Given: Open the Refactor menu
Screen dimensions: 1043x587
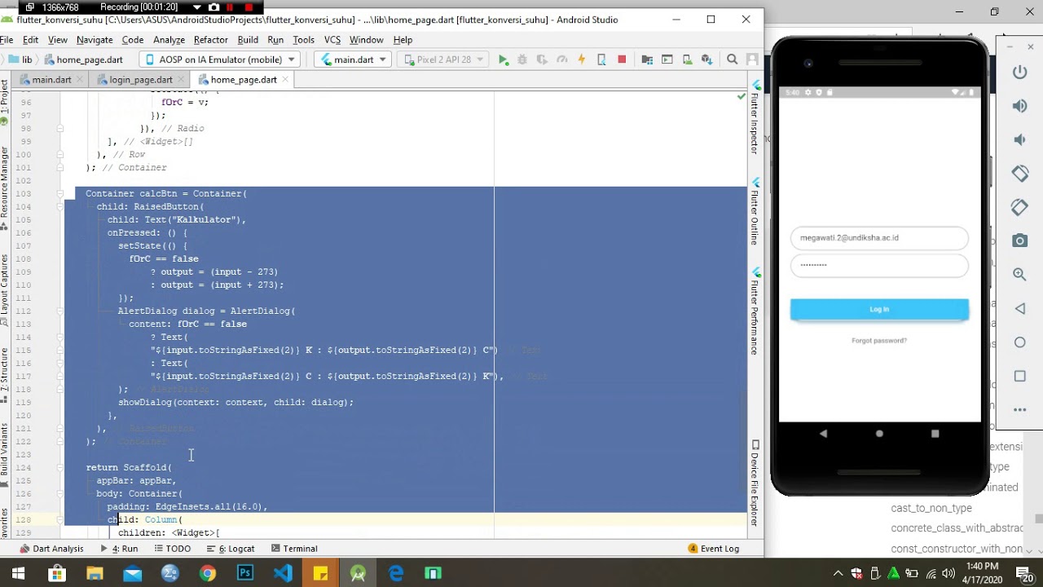Looking at the screenshot, I should pyautogui.click(x=210, y=40).
